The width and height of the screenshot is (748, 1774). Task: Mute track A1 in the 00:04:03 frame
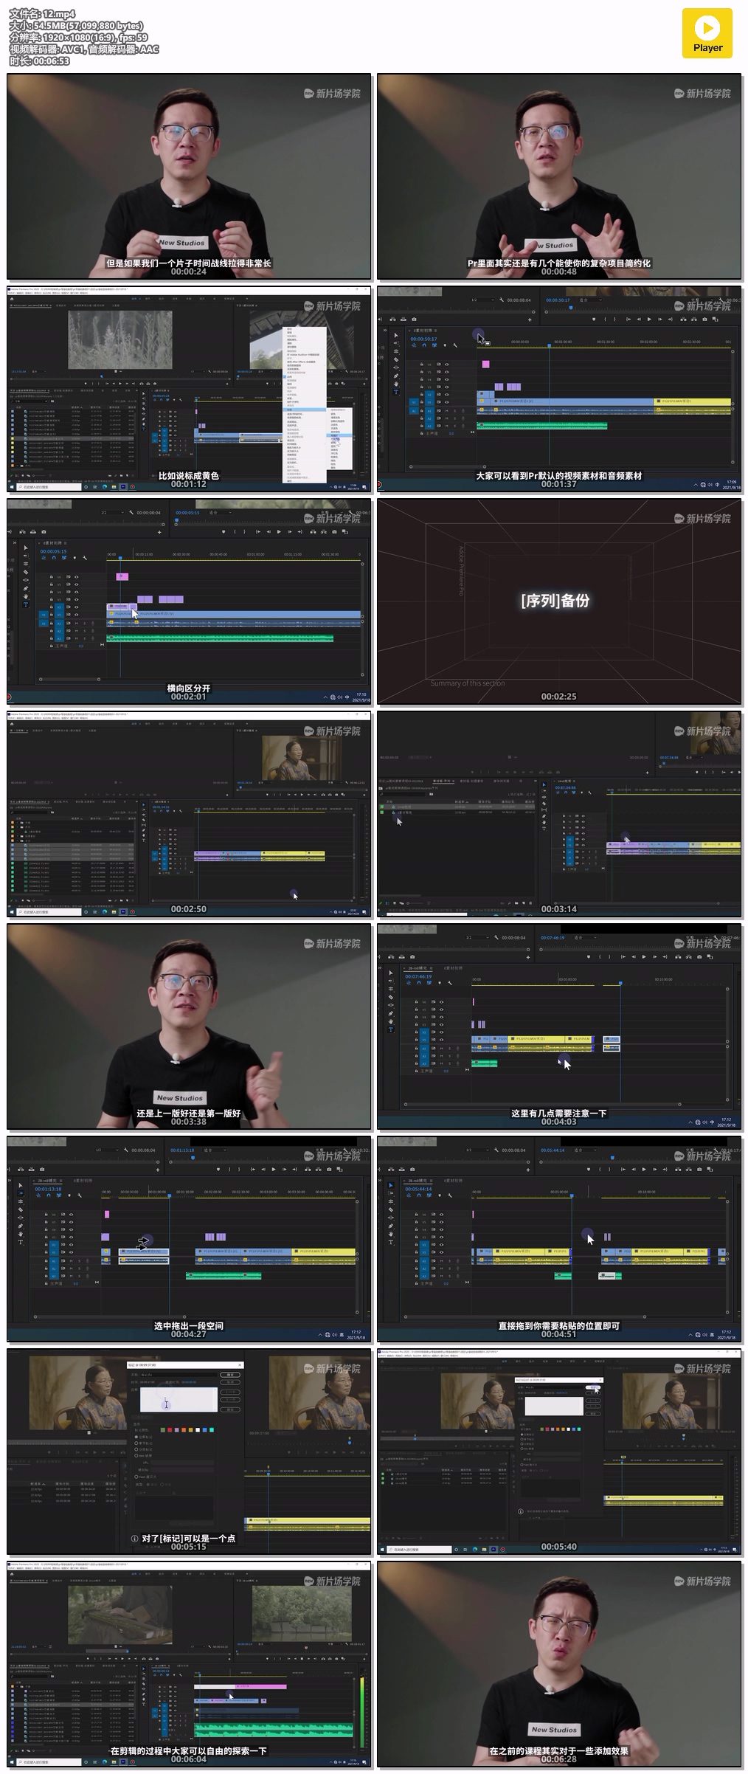[441, 1048]
